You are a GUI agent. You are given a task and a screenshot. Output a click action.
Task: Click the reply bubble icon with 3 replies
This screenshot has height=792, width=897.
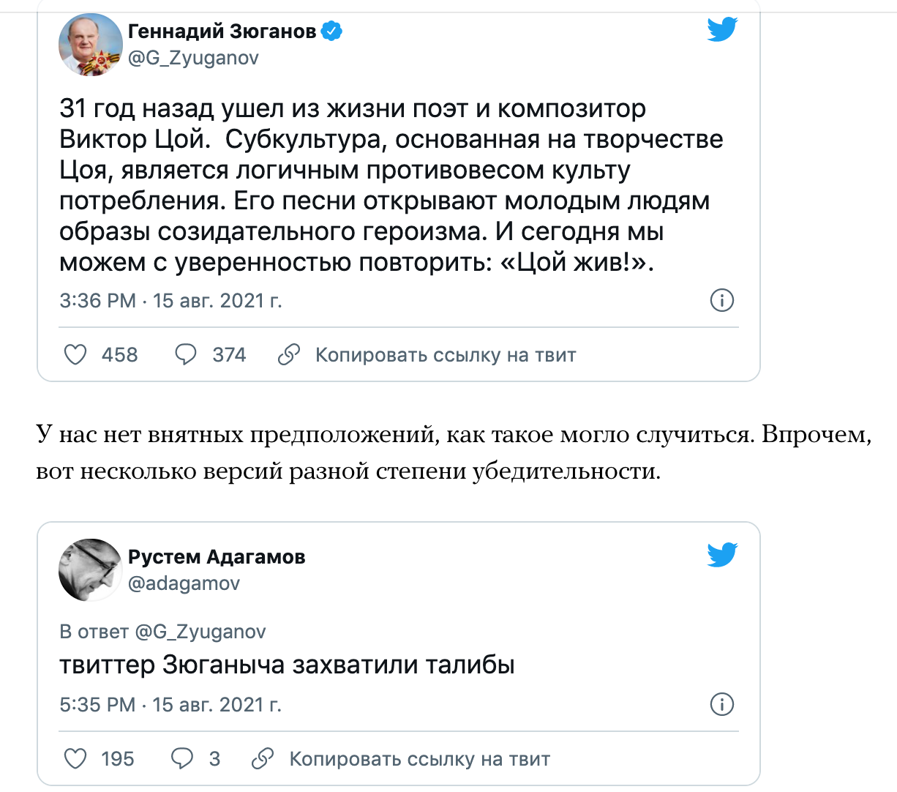point(181,759)
